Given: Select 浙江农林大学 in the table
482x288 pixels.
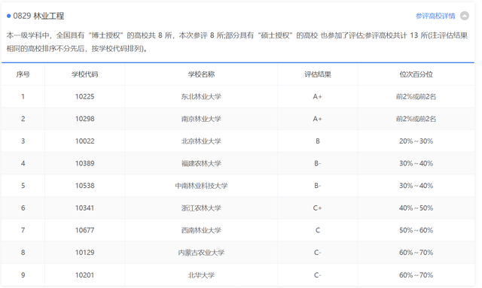Looking at the screenshot, I should click(201, 208).
